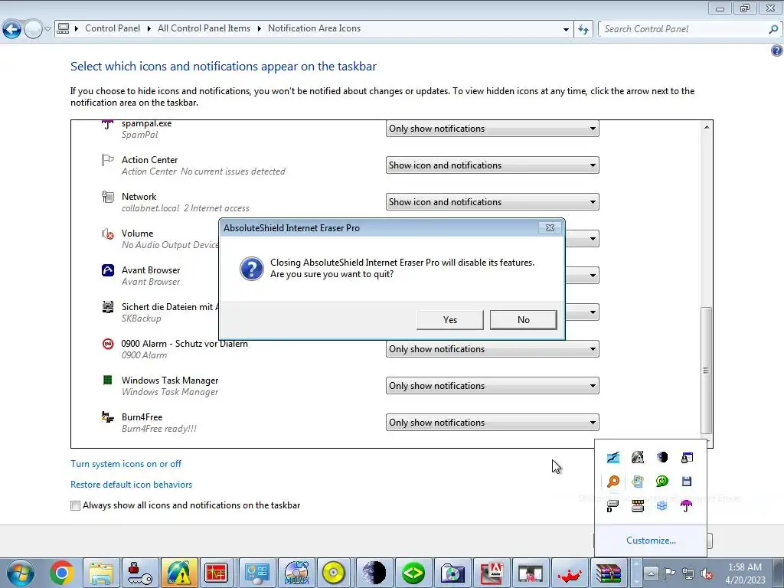The width and height of the screenshot is (784, 588).
Task: Click the Avant Browser list icon
Action: click(108, 270)
